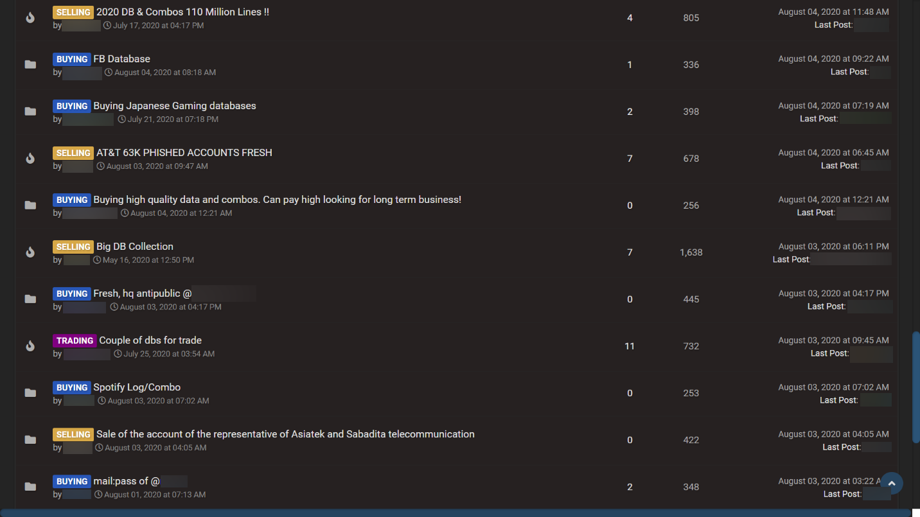This screenshot has height=517, width=920.
Task: Click the TRADING tag on Couple of dbs thread
Action: [x=75, y=340]
